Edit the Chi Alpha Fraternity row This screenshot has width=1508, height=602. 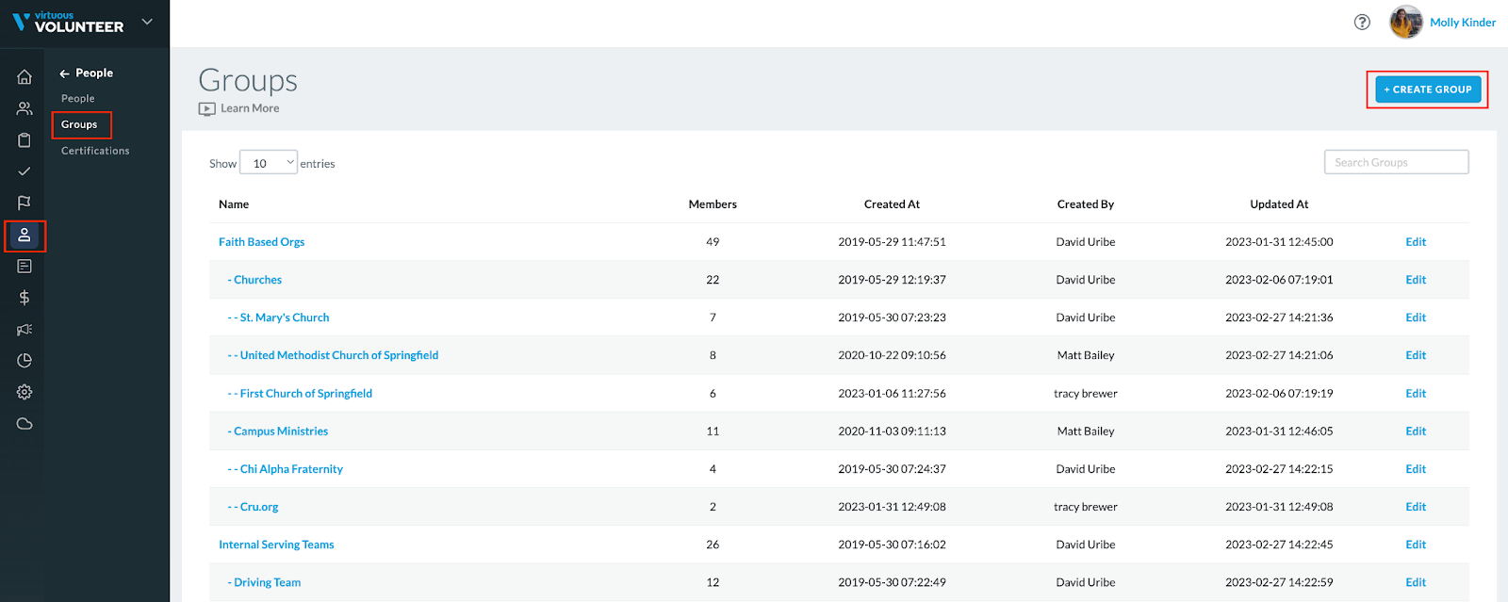[1416, 469]
